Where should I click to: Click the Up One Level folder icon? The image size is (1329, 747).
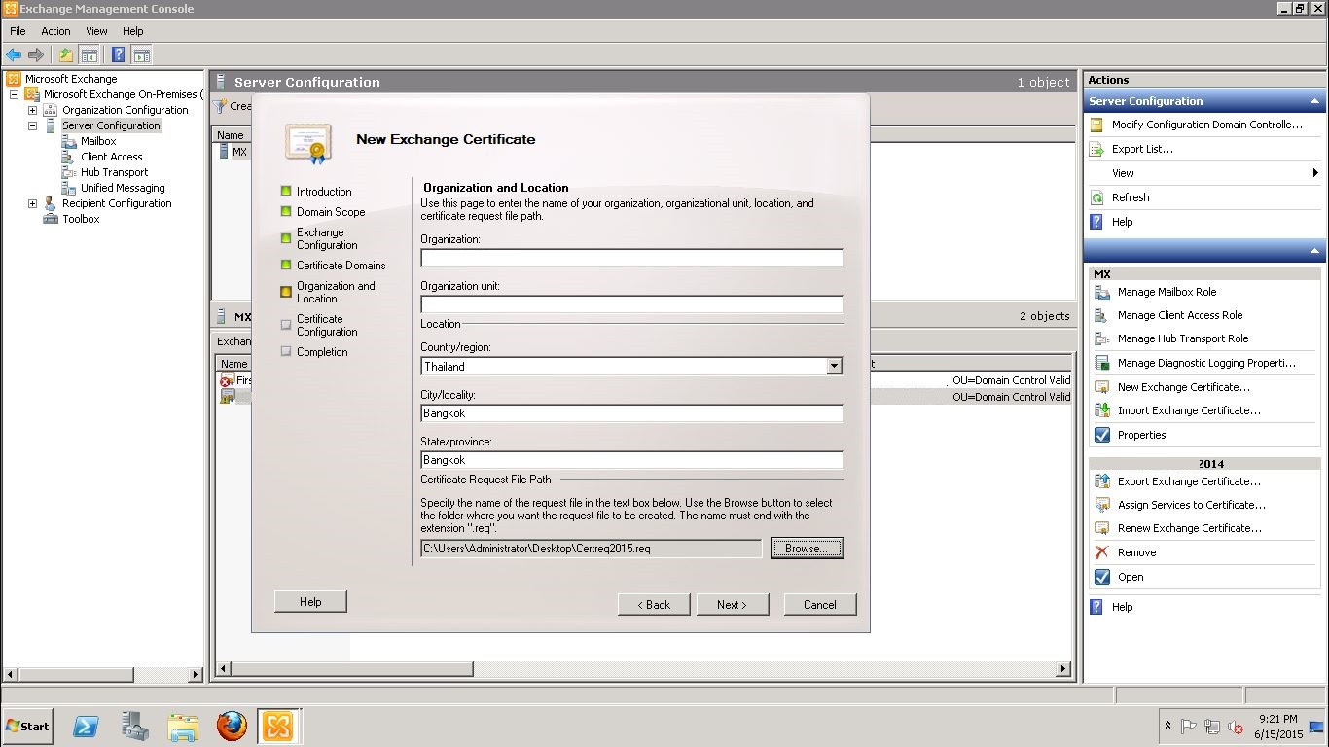pyautogui.click(x=65, y=54)
